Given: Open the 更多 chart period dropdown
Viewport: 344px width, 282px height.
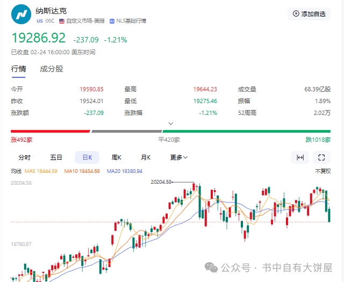Looking at the screenshot, I should coord(179,157).
